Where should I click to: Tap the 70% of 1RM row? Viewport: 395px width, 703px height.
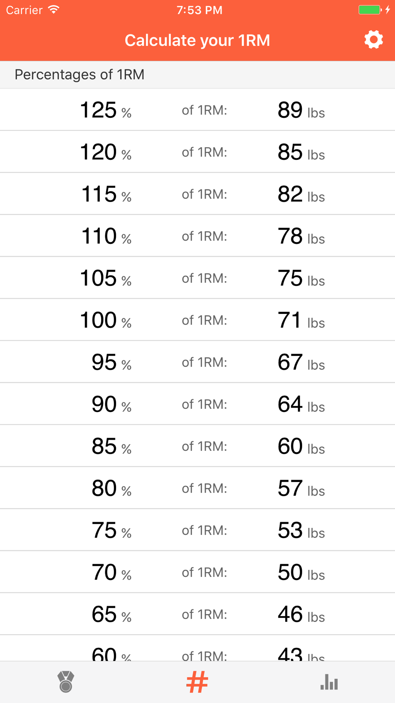tap(197, 572)
